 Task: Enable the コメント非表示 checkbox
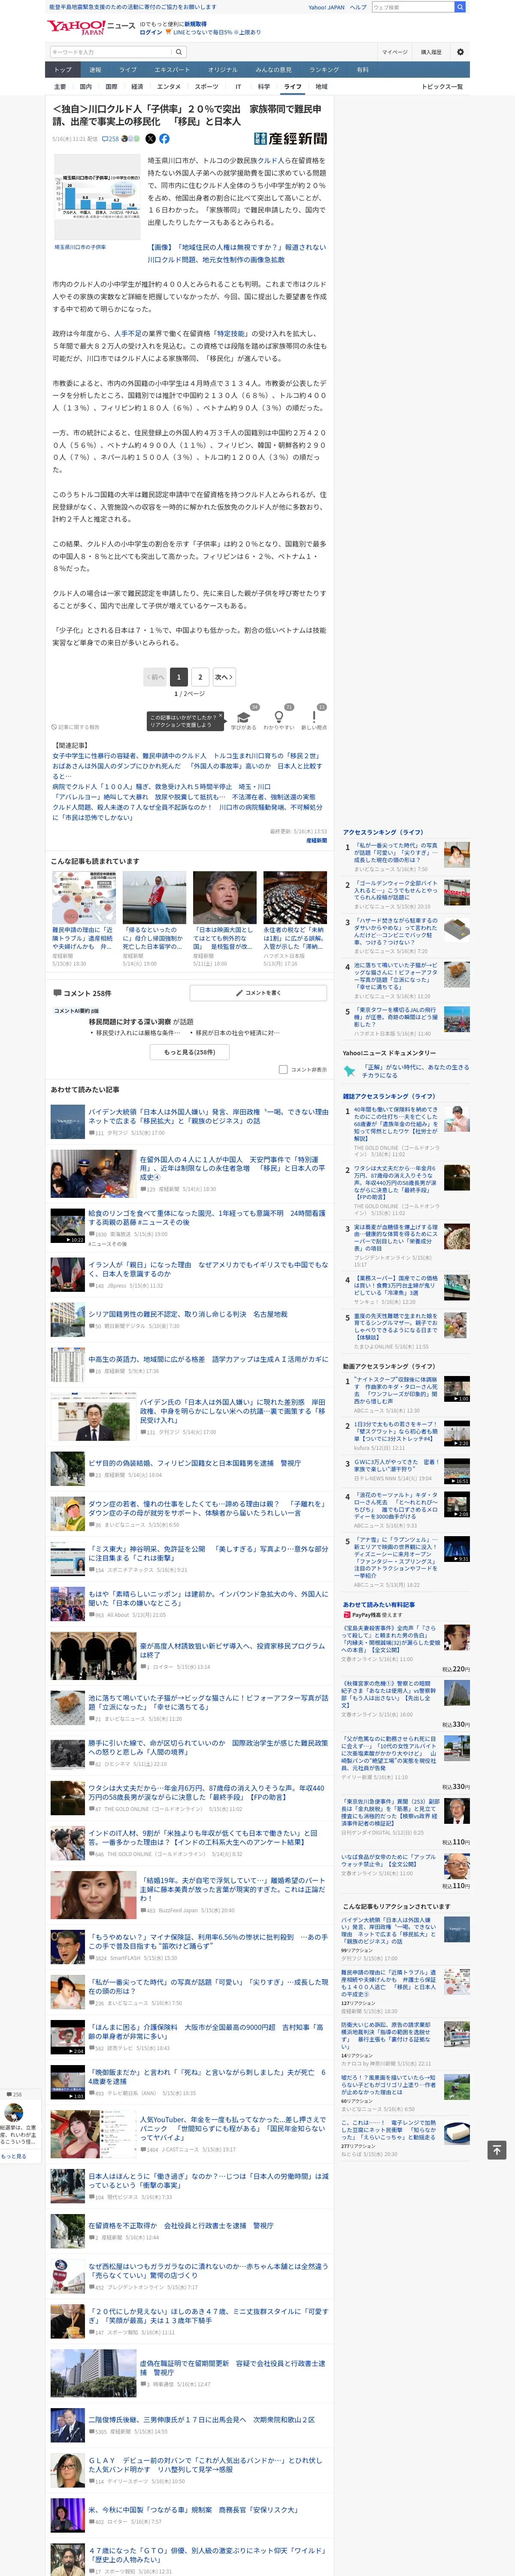coord(283,1070)
